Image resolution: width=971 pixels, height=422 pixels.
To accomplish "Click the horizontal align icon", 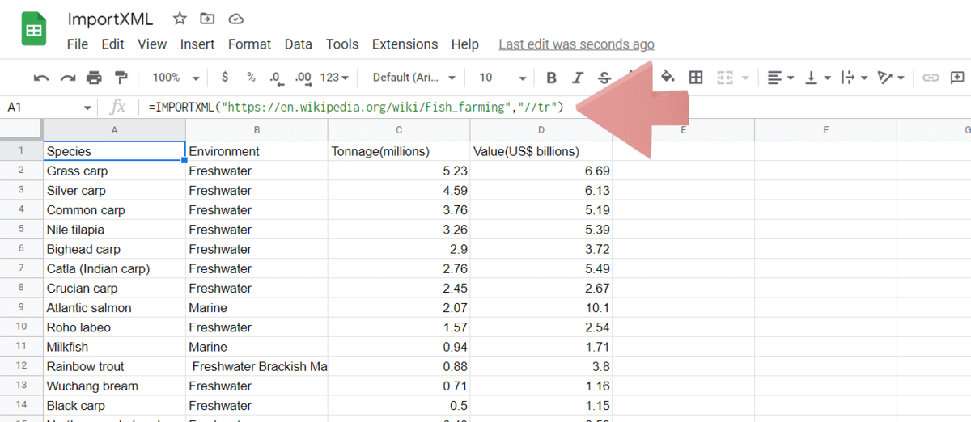I will point(774,78).
